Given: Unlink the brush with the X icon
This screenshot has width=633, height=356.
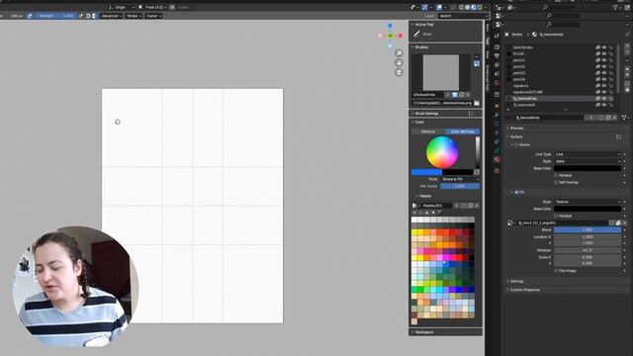Looking at the screenshot, I should 468,95.
